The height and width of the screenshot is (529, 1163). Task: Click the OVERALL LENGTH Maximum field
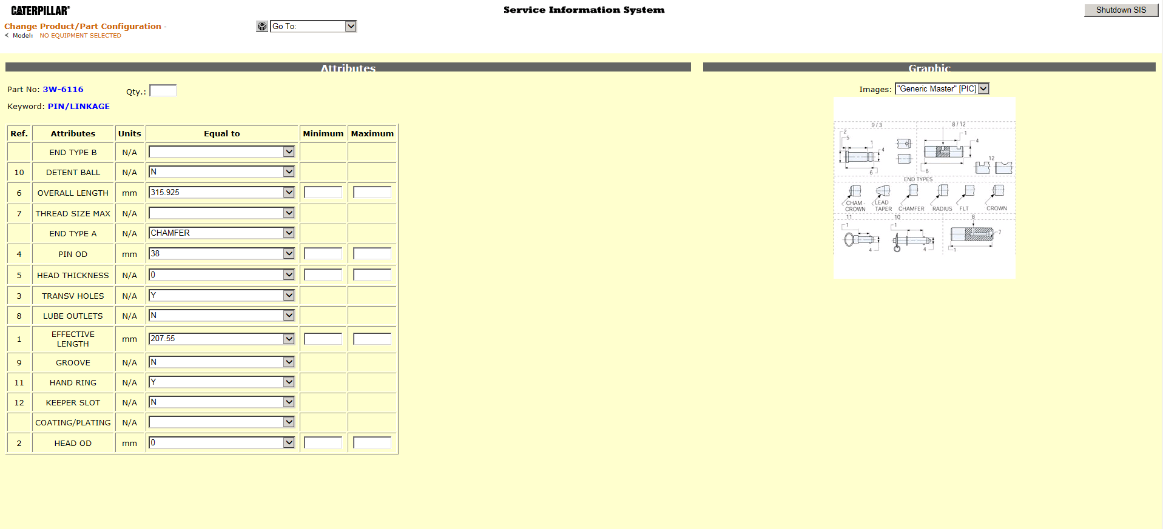pos(372,192)
